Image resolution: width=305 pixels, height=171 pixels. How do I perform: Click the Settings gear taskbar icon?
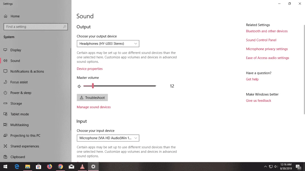point(93,166)
